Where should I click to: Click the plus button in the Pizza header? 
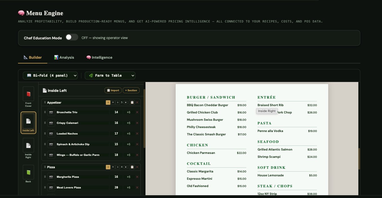126,167
